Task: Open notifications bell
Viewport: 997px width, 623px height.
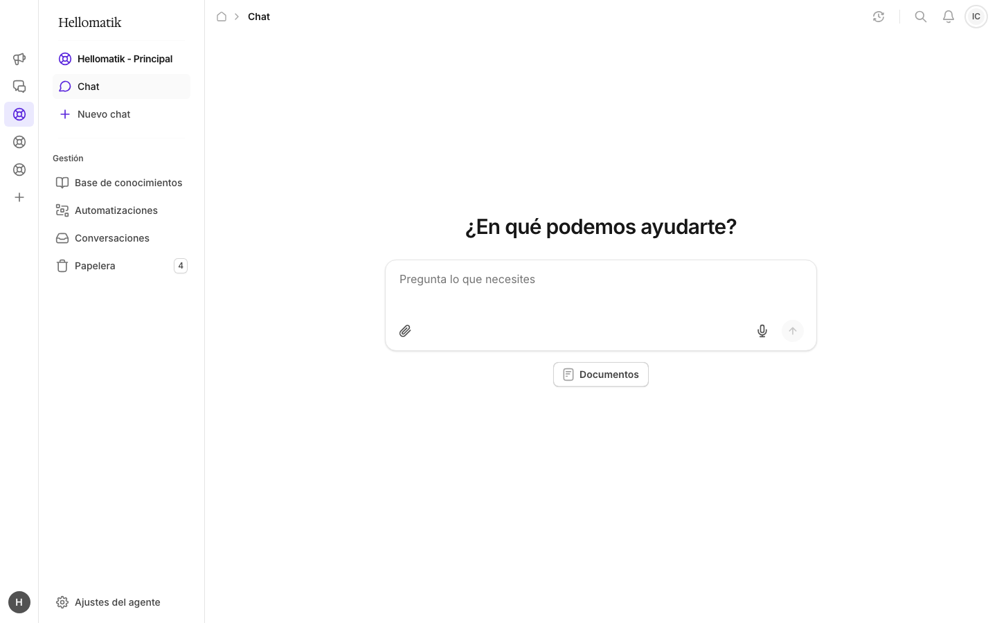Action: pyautogui.click(x=949, y=17)
